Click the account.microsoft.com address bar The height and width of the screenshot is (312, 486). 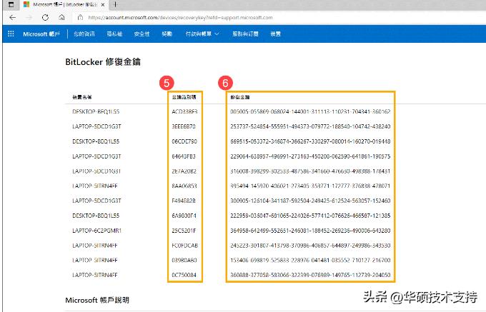(180, 18)
